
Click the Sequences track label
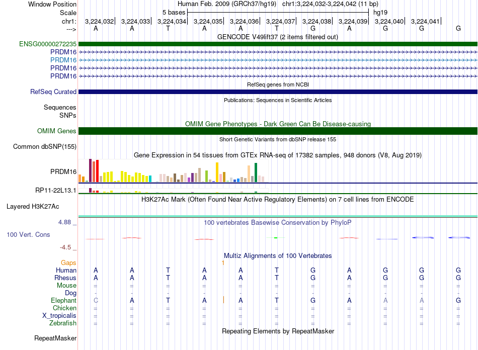coord(60,107)
